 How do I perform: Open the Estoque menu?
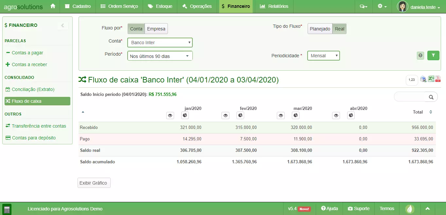tap(160, 6)
